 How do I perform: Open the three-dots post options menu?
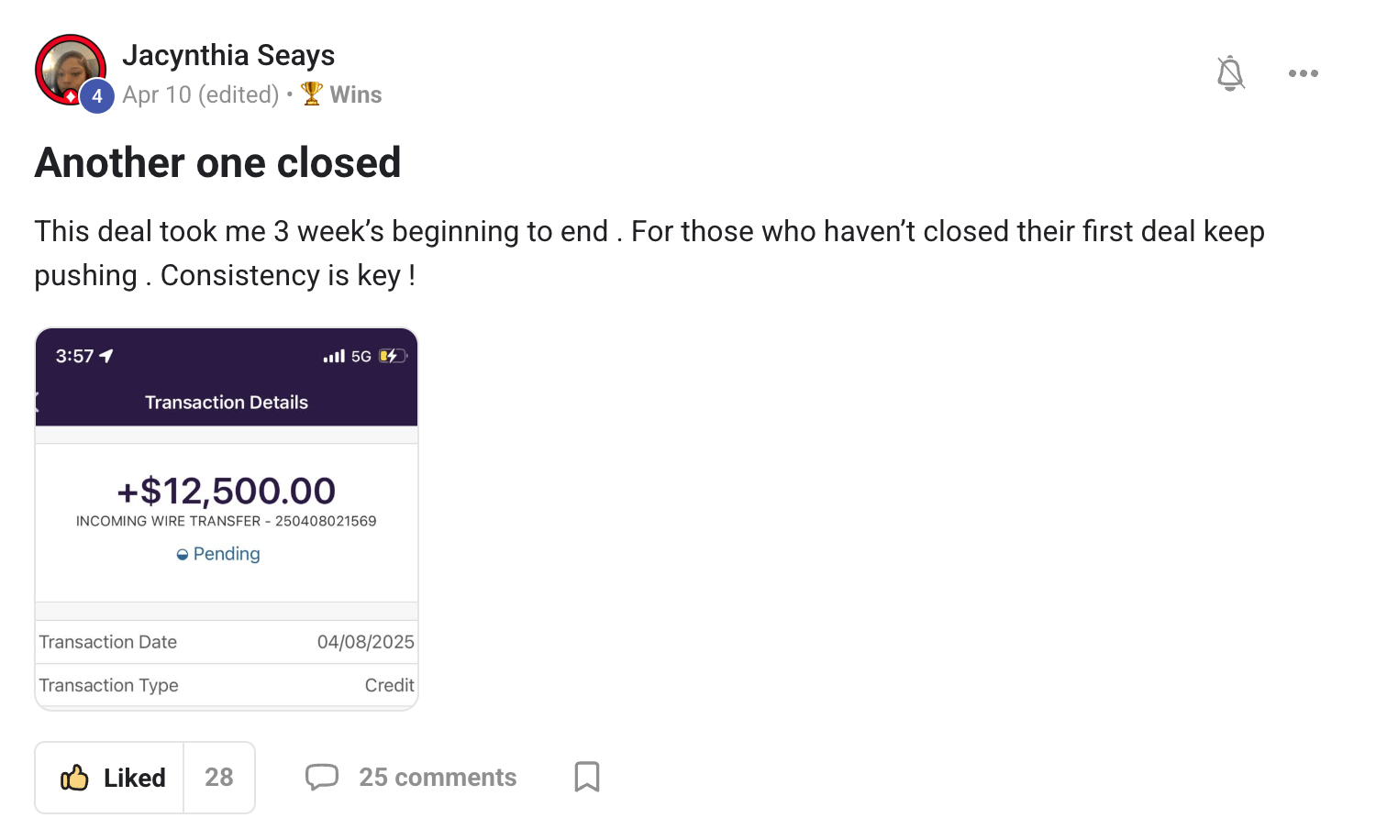point(1303,73)
